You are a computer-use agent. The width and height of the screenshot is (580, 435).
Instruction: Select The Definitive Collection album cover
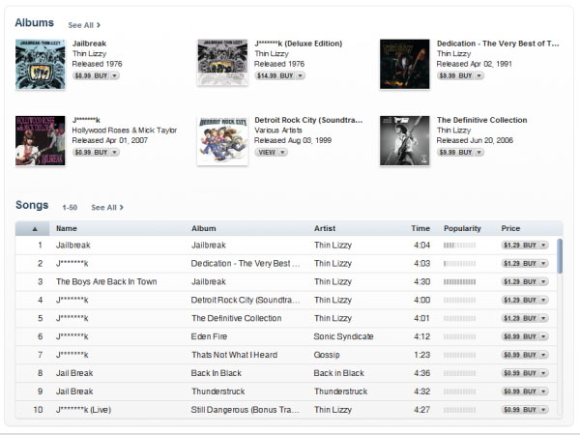coord(405,140)
